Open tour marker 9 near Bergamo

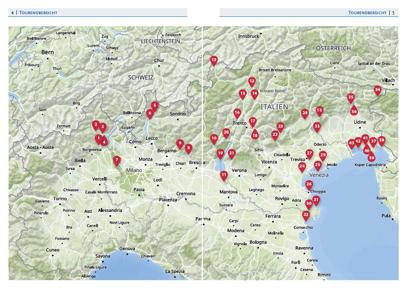pyautogui.click(x=180, y=143)
